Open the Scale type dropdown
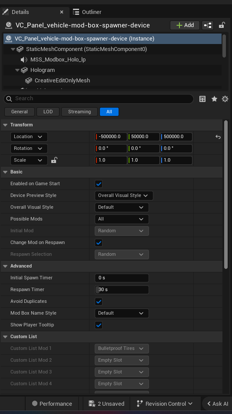232x414 pixels. (x=29, y=160)
